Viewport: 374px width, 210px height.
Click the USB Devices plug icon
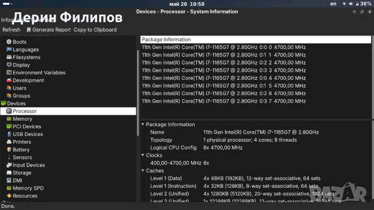pos(9,134)
